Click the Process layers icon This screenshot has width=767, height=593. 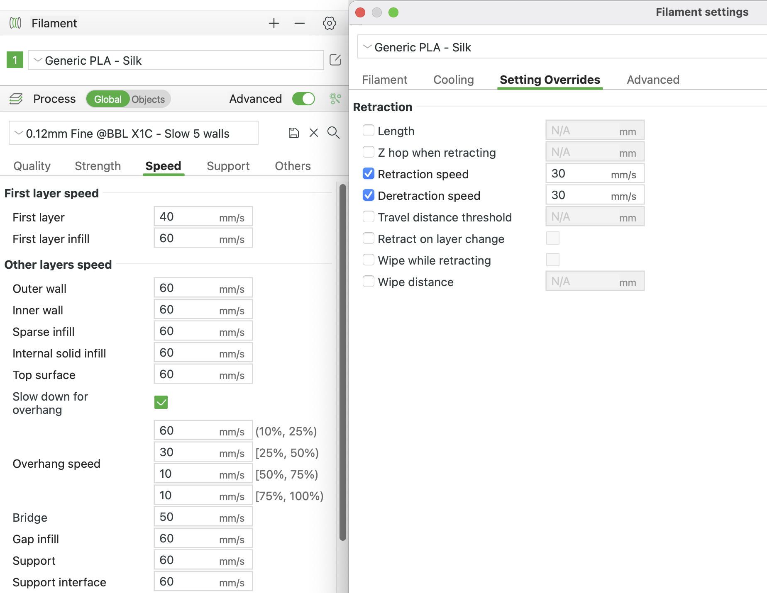click(x=16, y=99)
